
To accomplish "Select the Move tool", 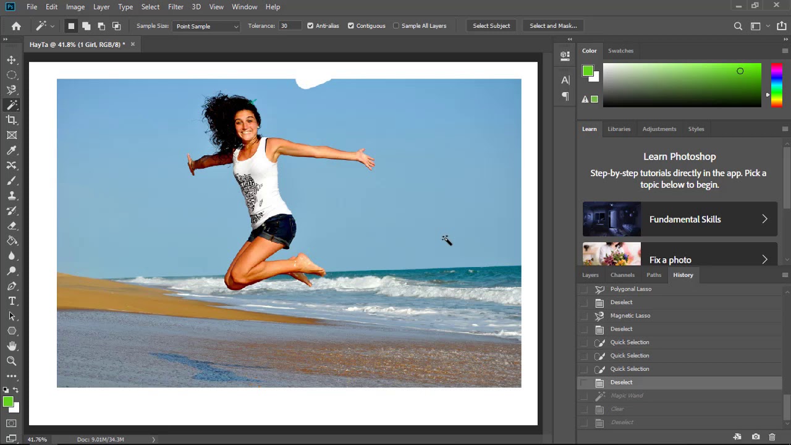I will point(12,60).
